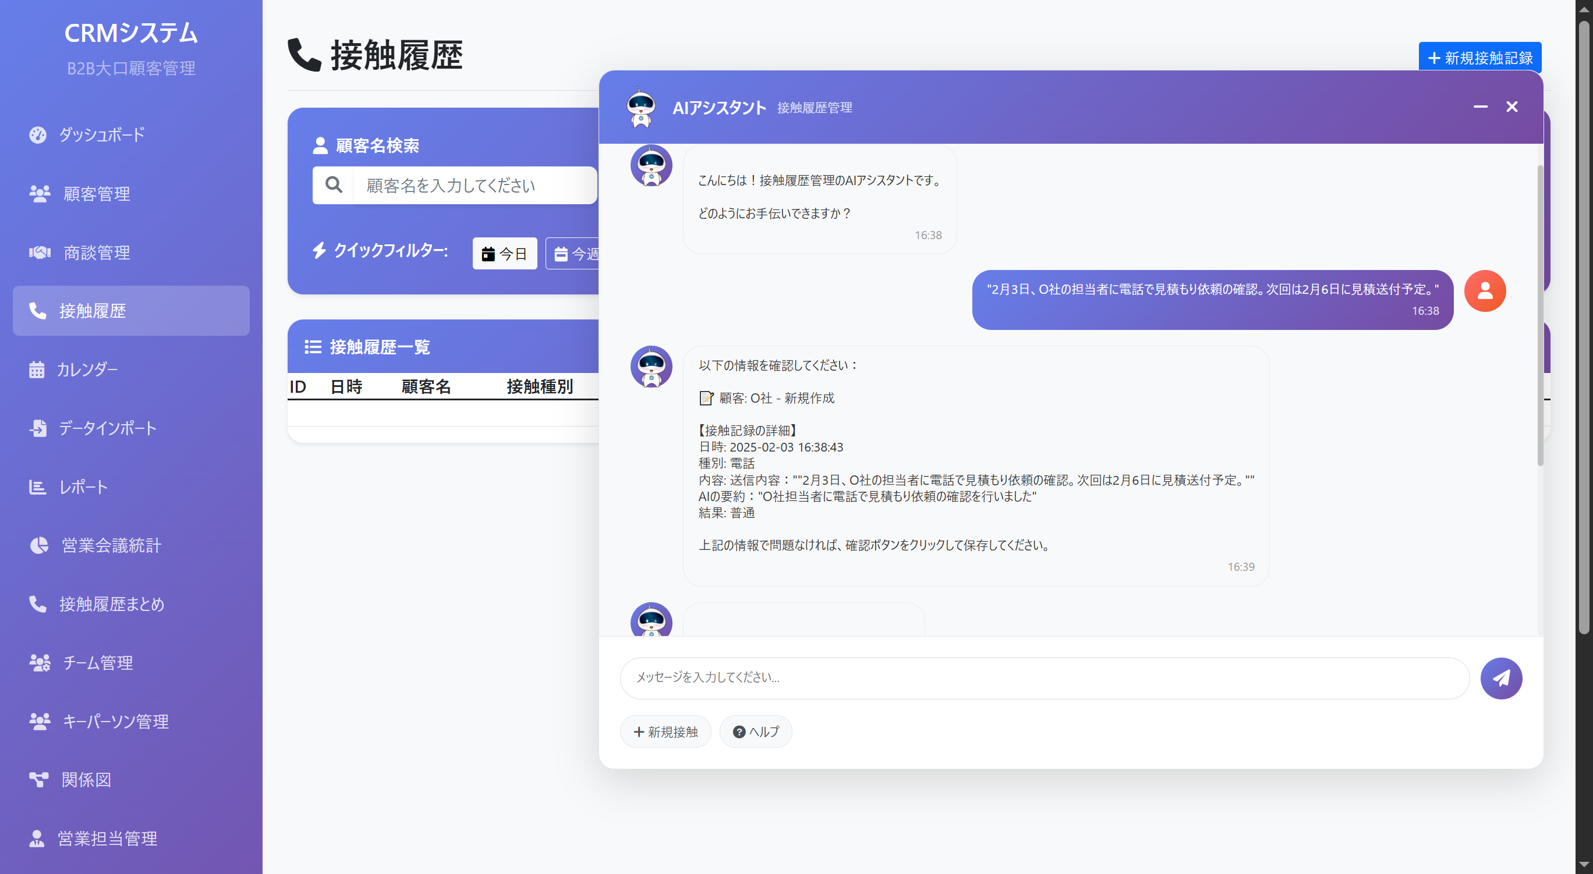Screen dimensions: 1593x874
Task: Click the chat message input field
Action: pos(1044,678)
